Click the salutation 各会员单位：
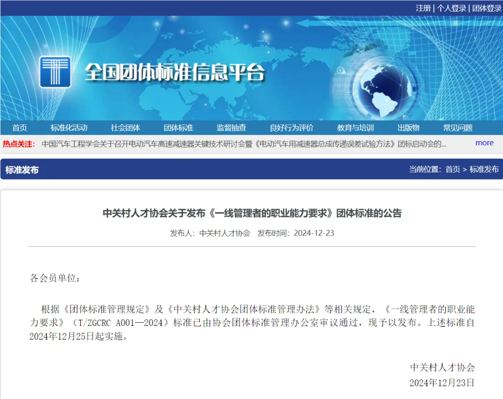The image size is (503, 399). [55, 278]
